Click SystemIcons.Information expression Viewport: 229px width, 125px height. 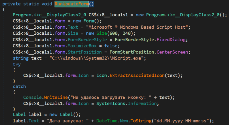pyautogui.click(x=127, y=104)
